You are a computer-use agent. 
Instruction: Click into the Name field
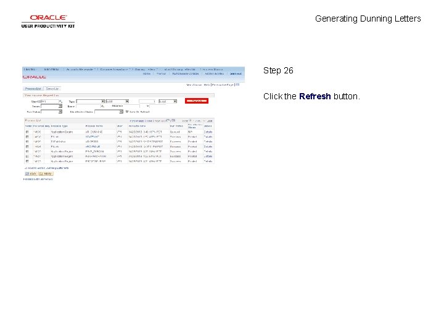click(x=88, y=107)
